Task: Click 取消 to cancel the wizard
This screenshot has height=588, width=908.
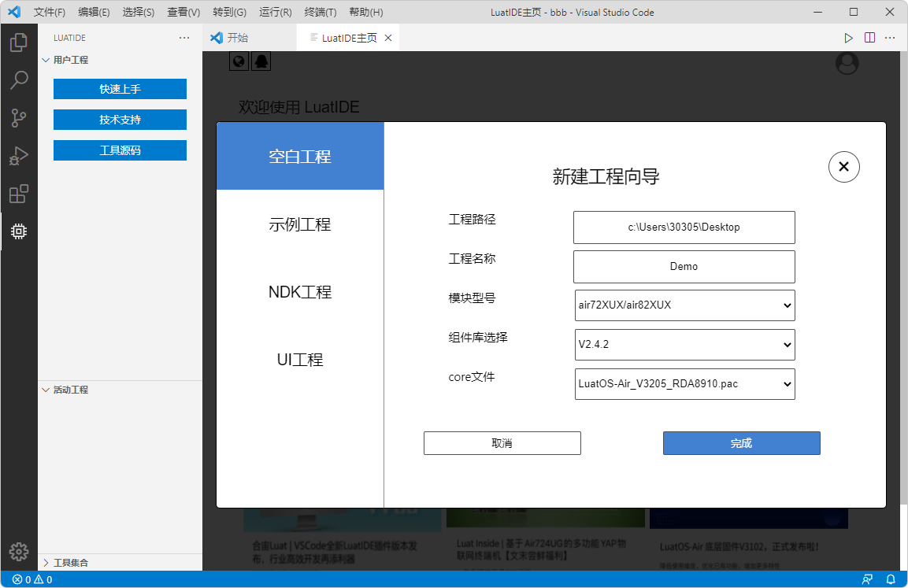Action: (x=502, y=443)
